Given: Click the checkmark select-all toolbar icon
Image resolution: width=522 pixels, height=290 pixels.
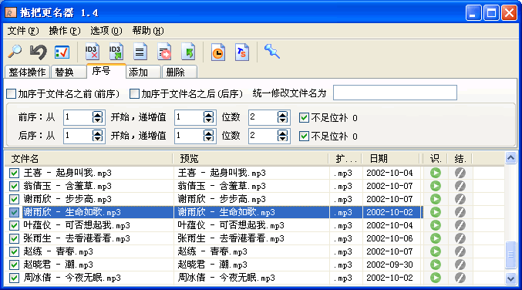Looking at the screenshot, I should pos(62,52).
